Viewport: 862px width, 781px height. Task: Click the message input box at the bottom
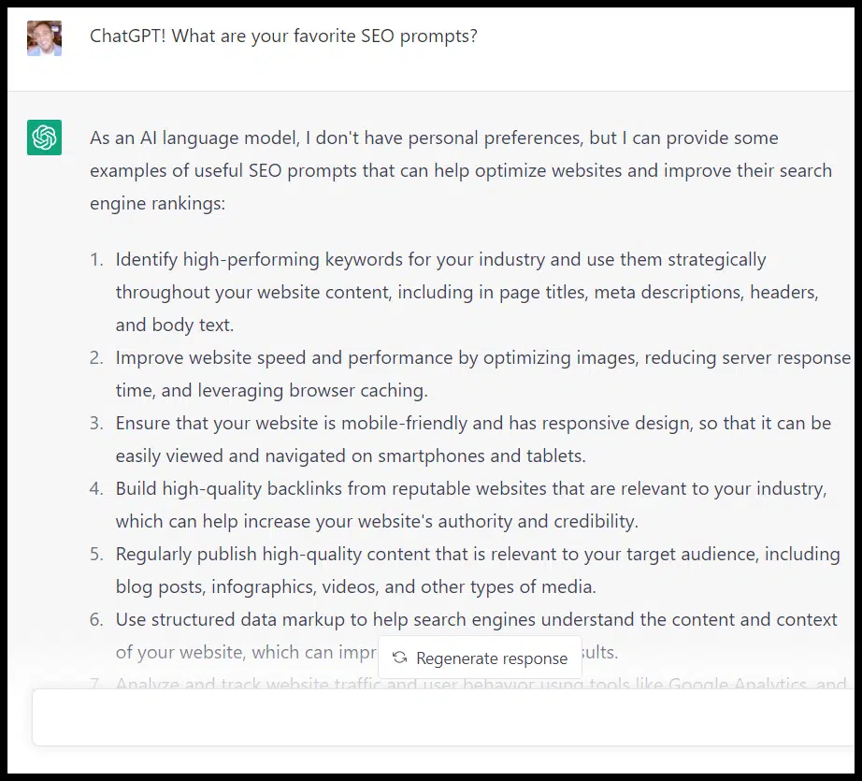tap(430, 717)
